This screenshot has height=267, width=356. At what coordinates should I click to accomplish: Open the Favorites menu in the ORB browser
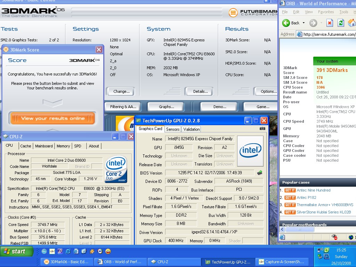click(326, 12)
